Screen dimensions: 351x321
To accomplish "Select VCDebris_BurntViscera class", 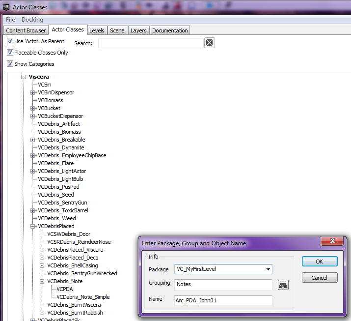I will (x=74, y=305).
